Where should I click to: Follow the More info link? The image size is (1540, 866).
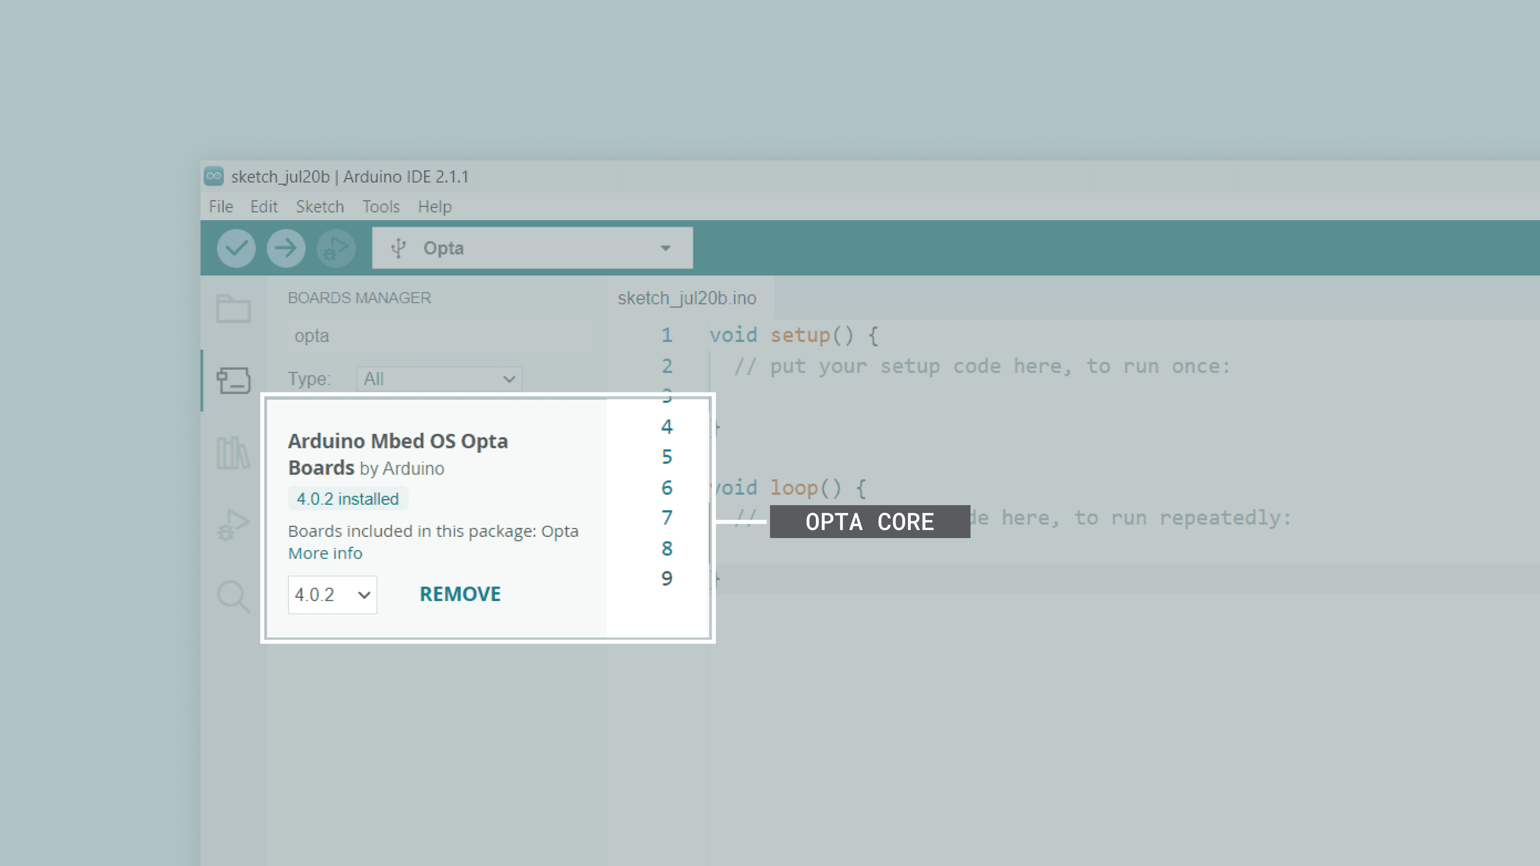tap(325, 553)
